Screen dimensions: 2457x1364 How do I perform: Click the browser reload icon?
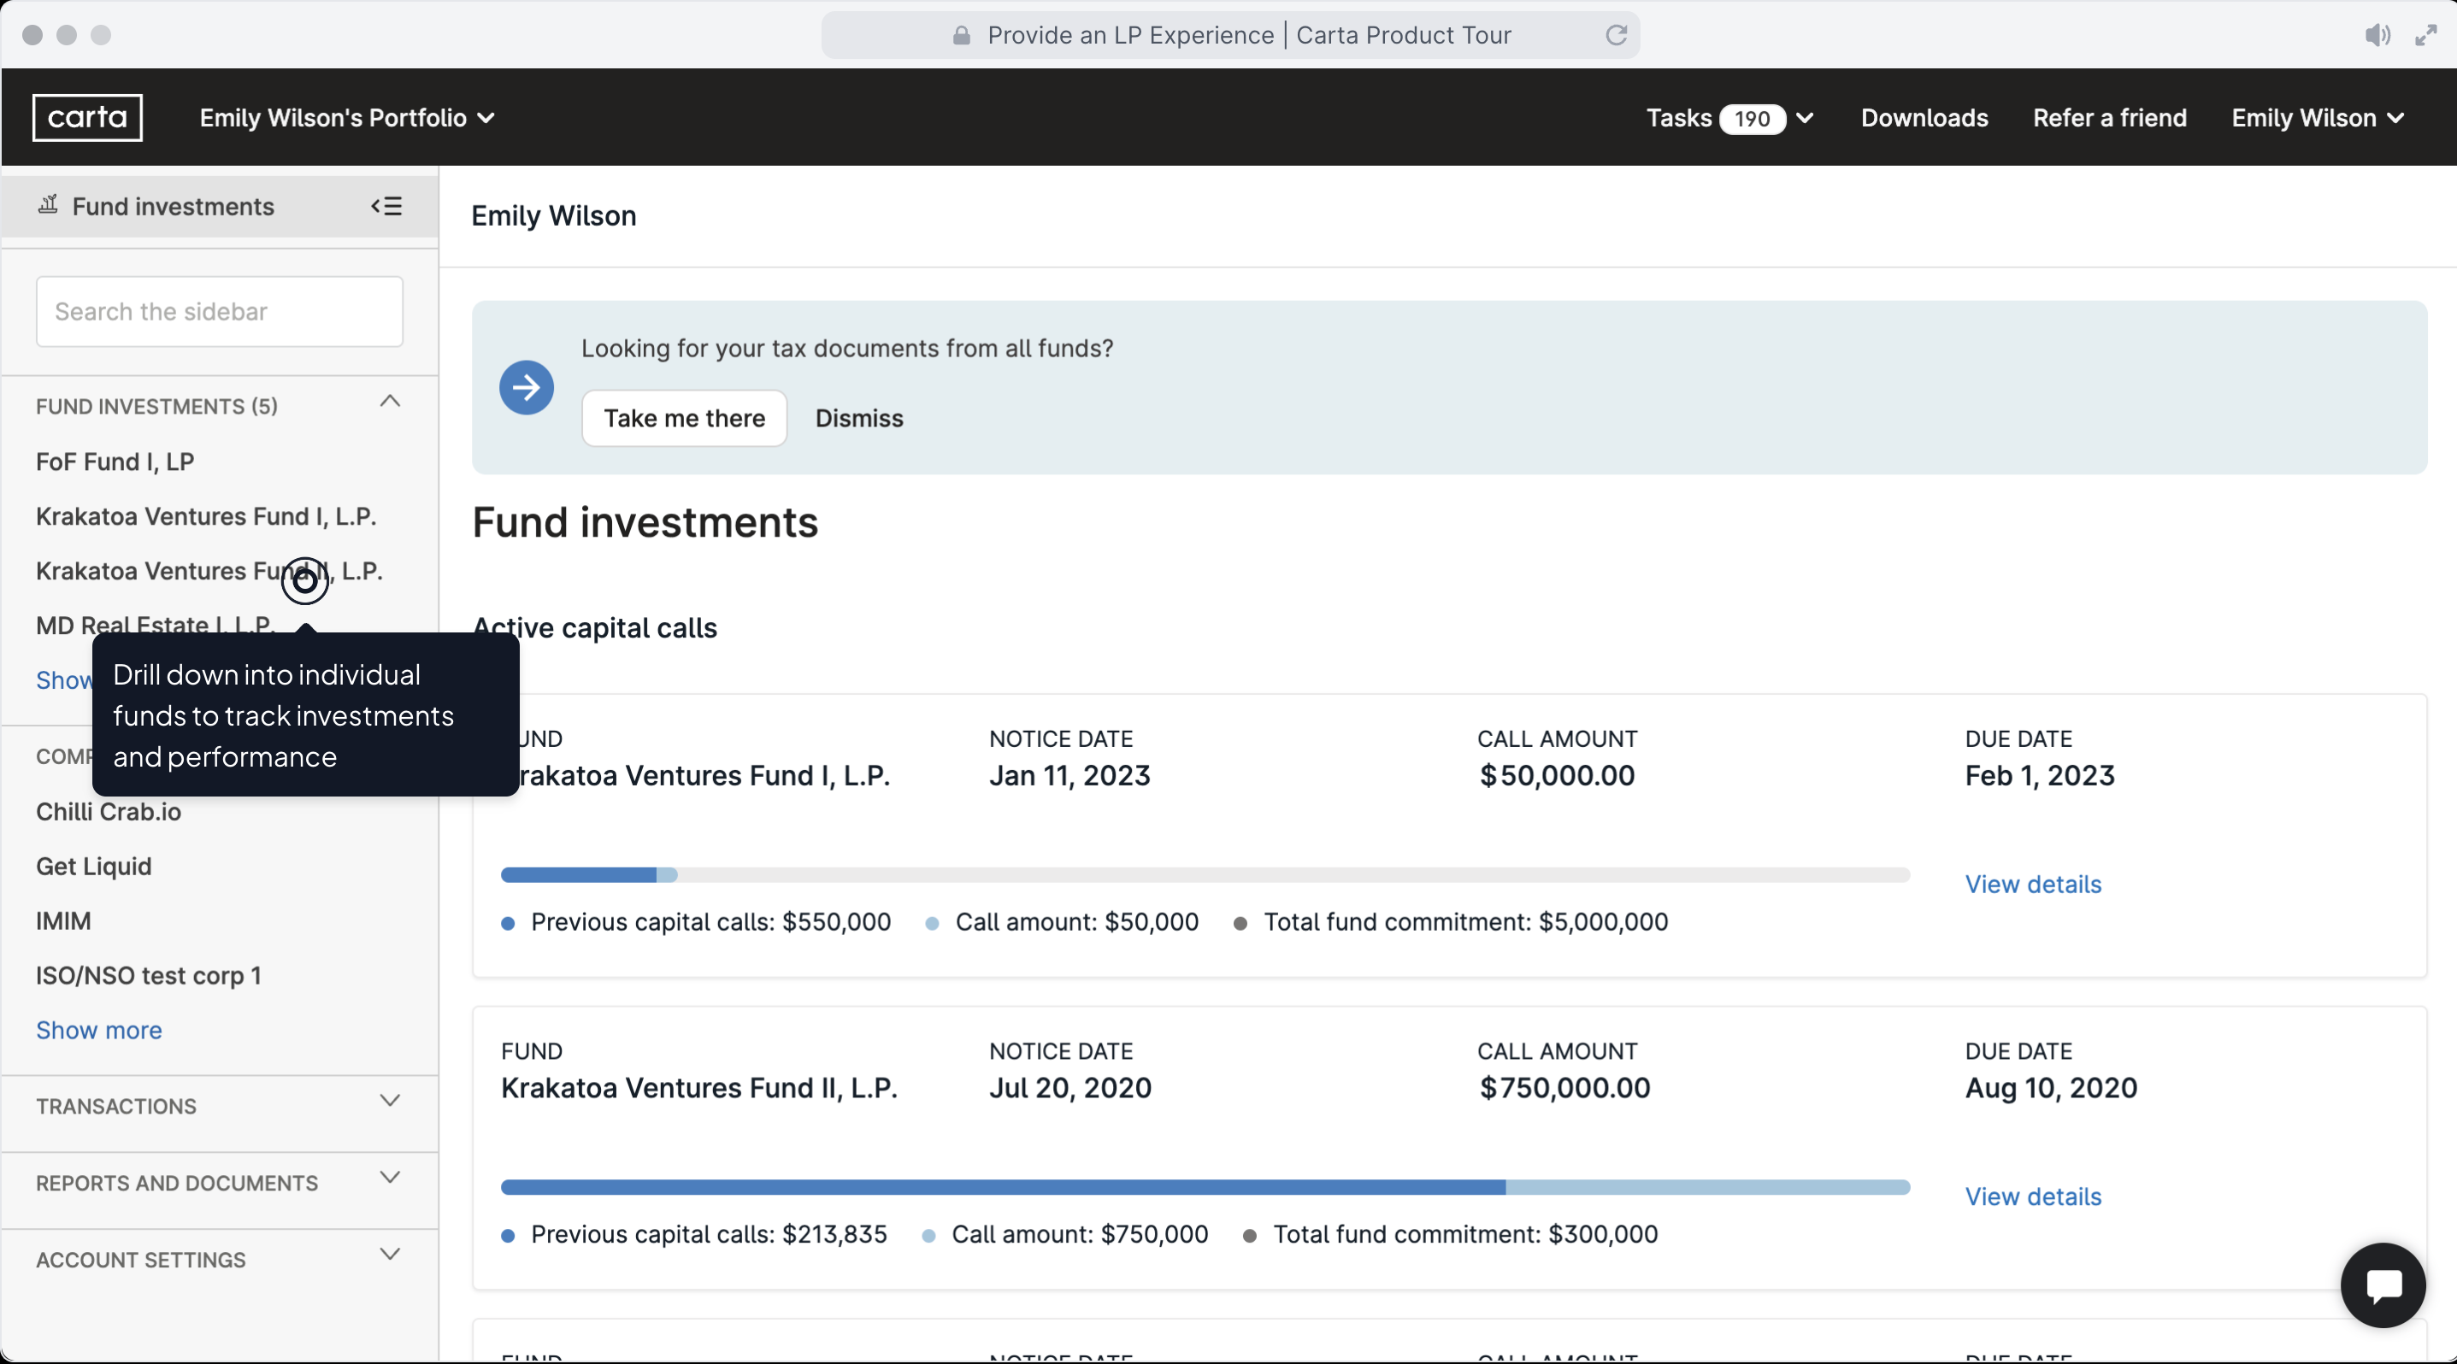coord(1616,35)
